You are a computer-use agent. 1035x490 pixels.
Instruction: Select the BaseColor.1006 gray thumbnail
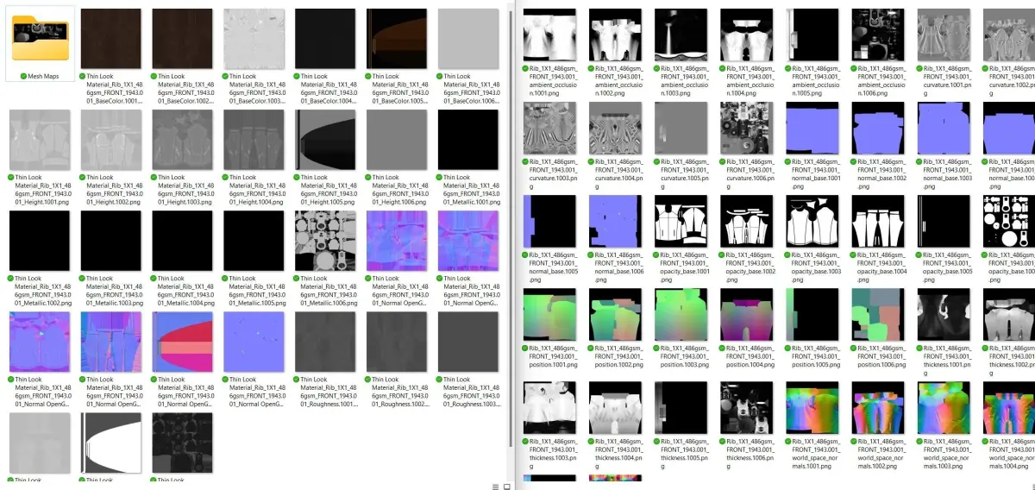coord(470,39)
